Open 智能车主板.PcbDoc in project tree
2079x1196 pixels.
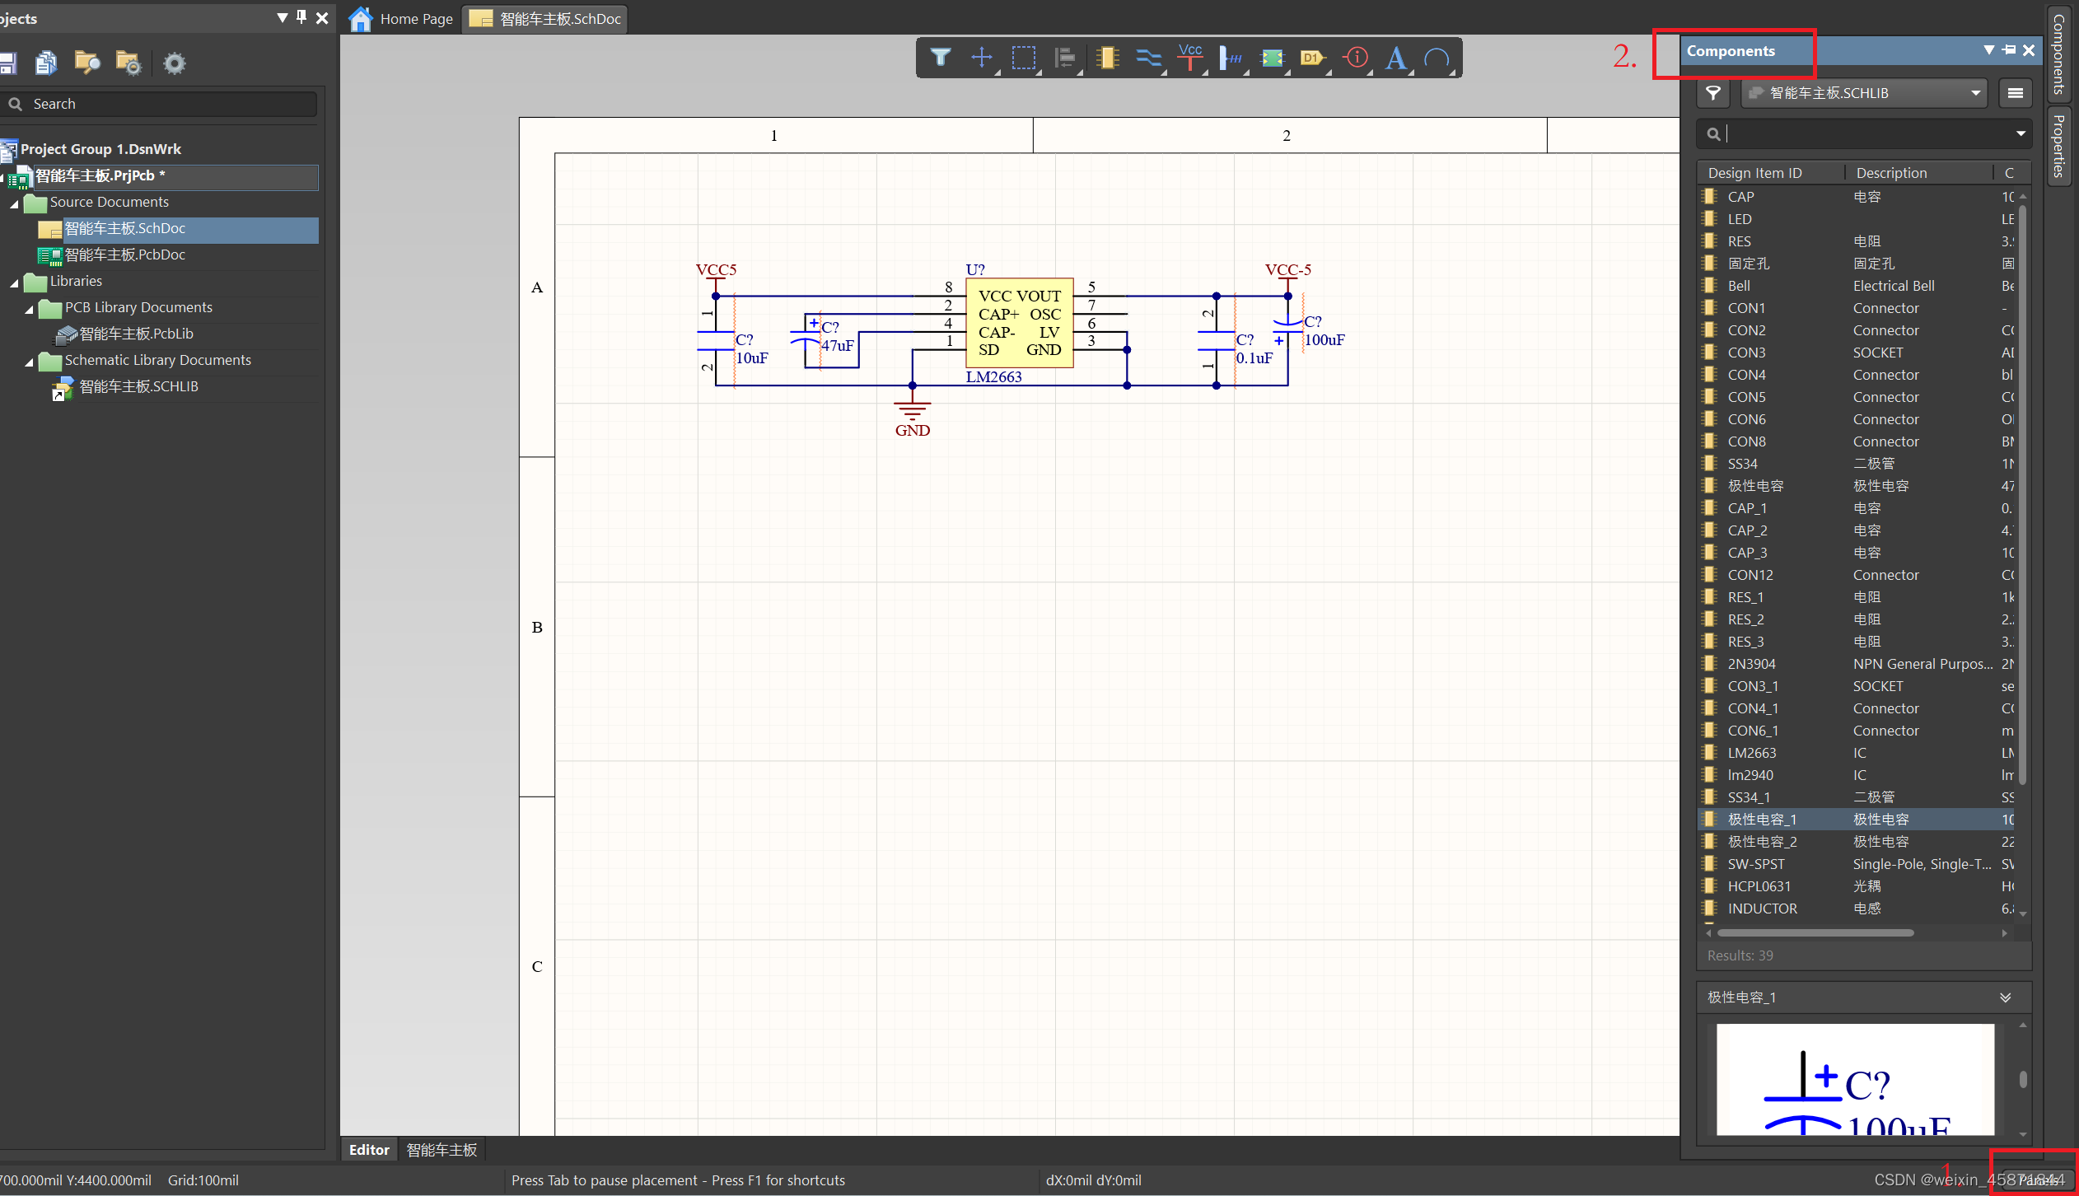pos(124,255)
